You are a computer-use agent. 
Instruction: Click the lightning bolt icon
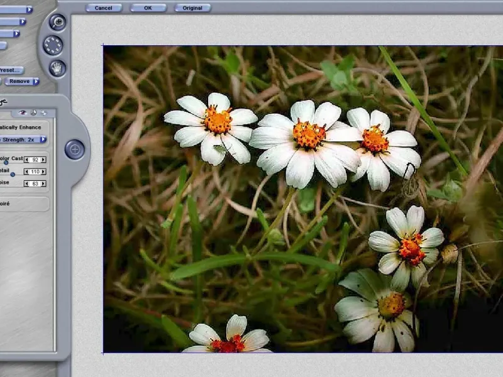pyautogui.click(x=44, y=112)
